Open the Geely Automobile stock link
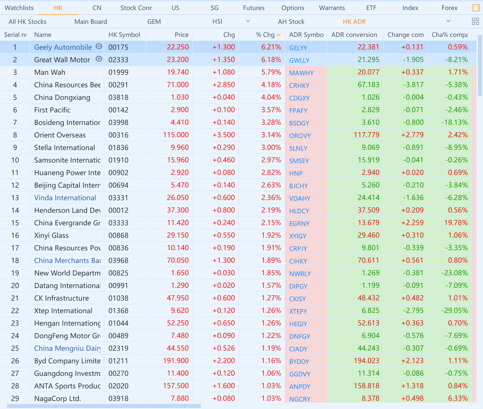 coord(63,47)
